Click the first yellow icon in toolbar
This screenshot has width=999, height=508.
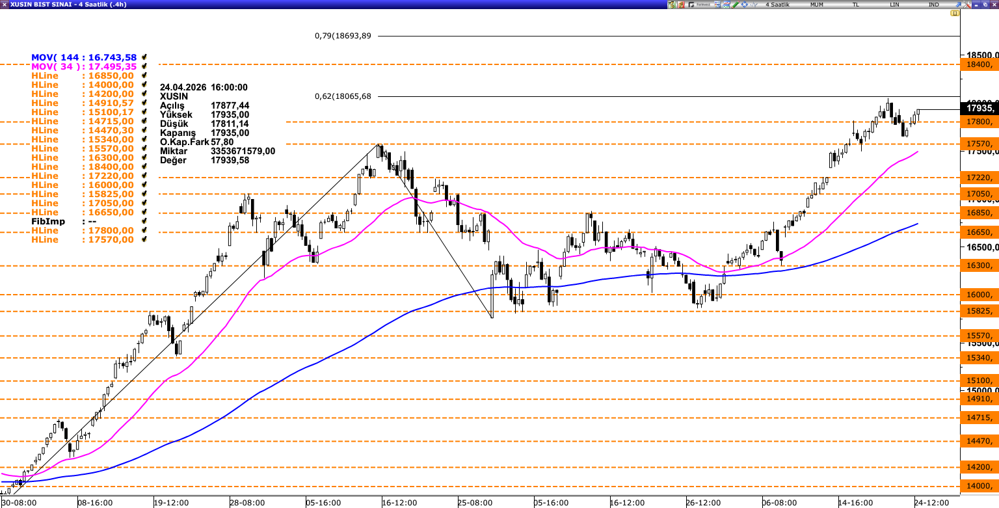[673, 5]
